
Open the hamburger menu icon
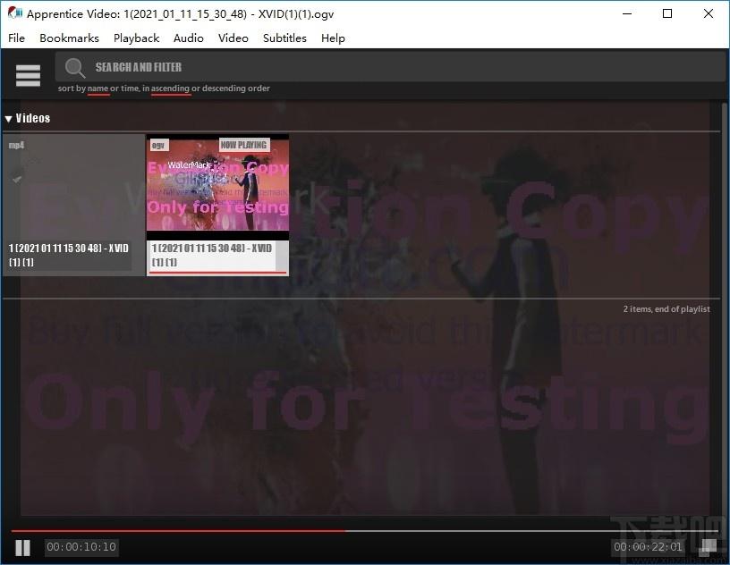click(28, 75)
